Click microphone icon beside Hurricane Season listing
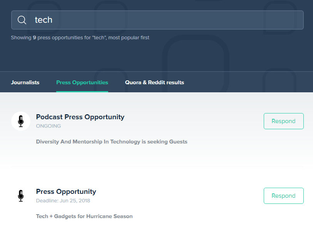Screen dimensions: 313x225 [x=21, y=196]
